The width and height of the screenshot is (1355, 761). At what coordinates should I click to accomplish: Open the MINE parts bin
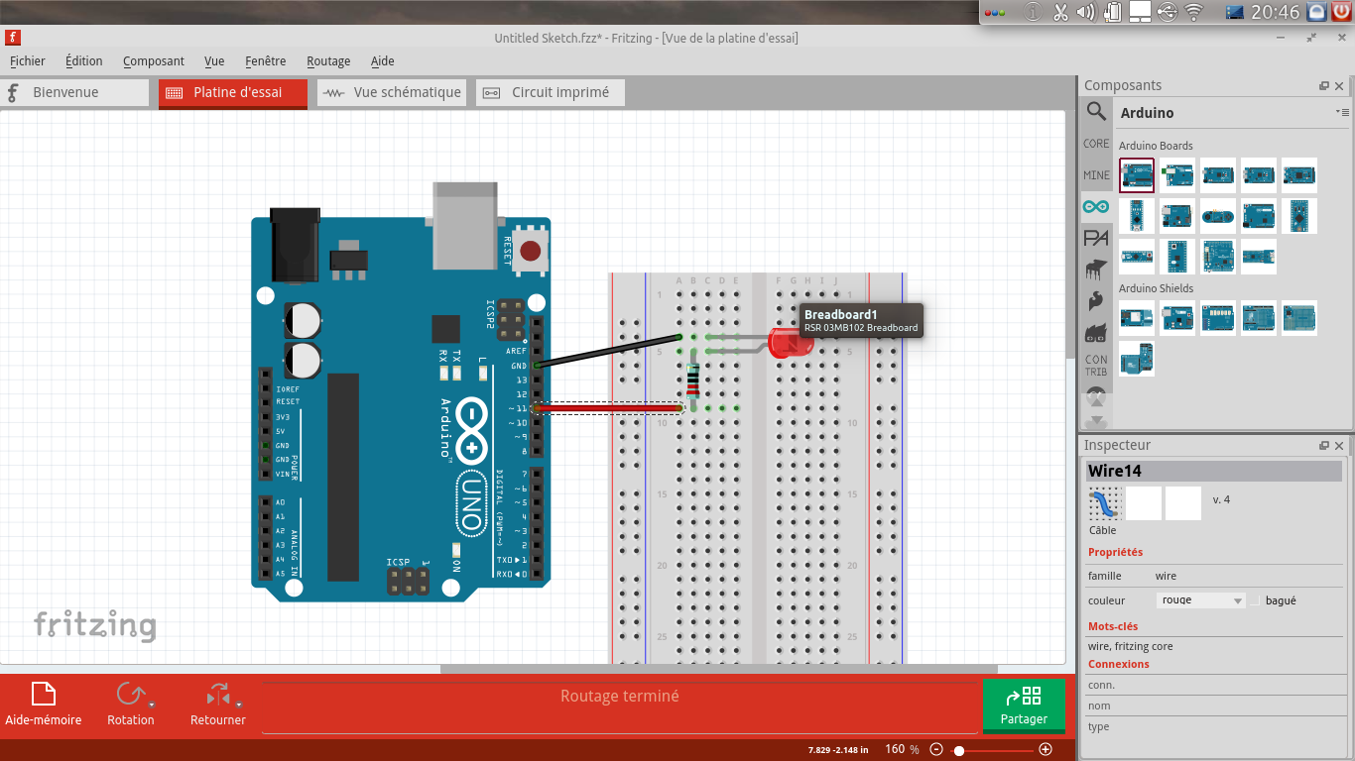(x=1096, y=175)
